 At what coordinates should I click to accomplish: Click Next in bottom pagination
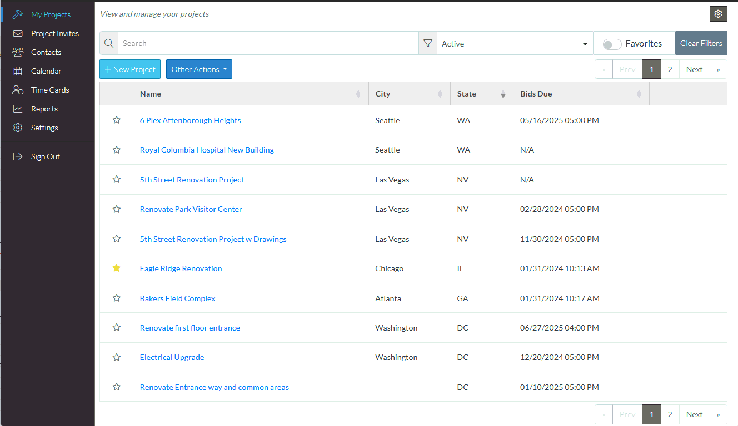[694, 414]
